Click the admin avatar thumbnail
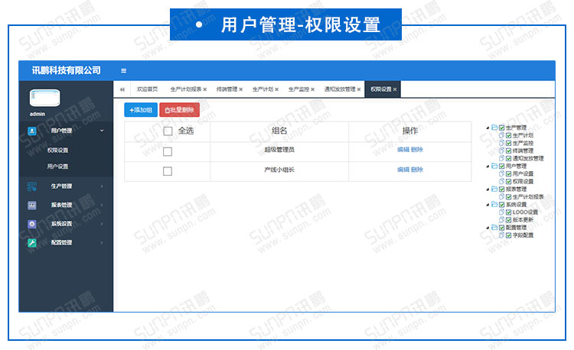The image size is (574, 350). coord(44,98)
